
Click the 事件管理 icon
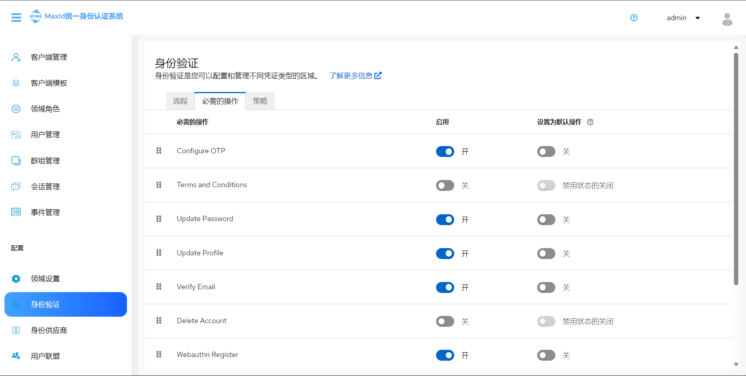coord(16,212)
